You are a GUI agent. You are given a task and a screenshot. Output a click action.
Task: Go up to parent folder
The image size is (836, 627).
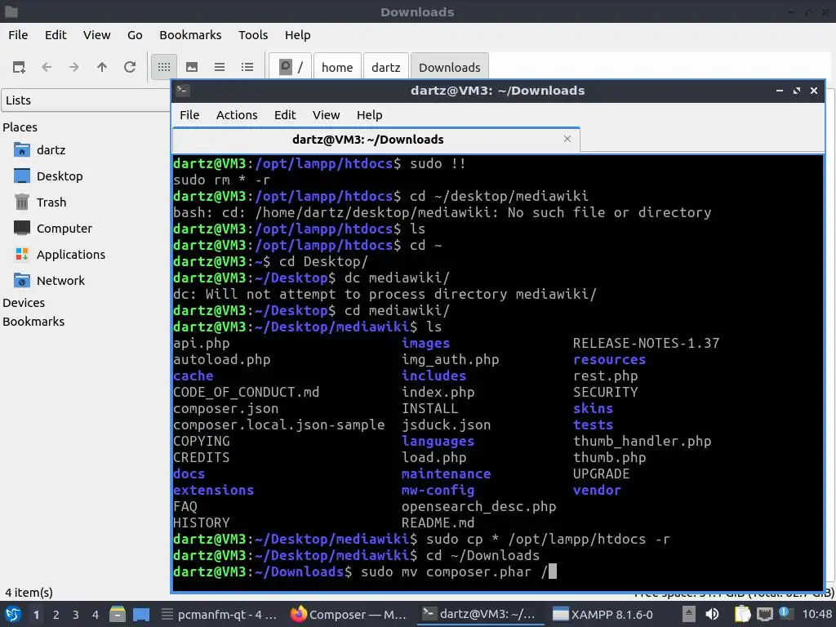[x=102, y=67]
